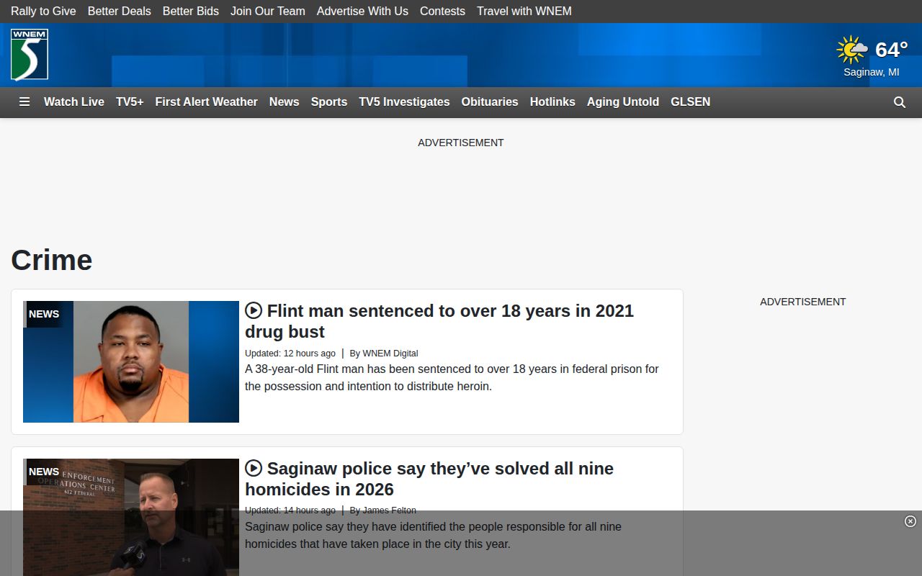Click the search magnifier icon
Screen dimensions: 922x576
click(900, 102)
